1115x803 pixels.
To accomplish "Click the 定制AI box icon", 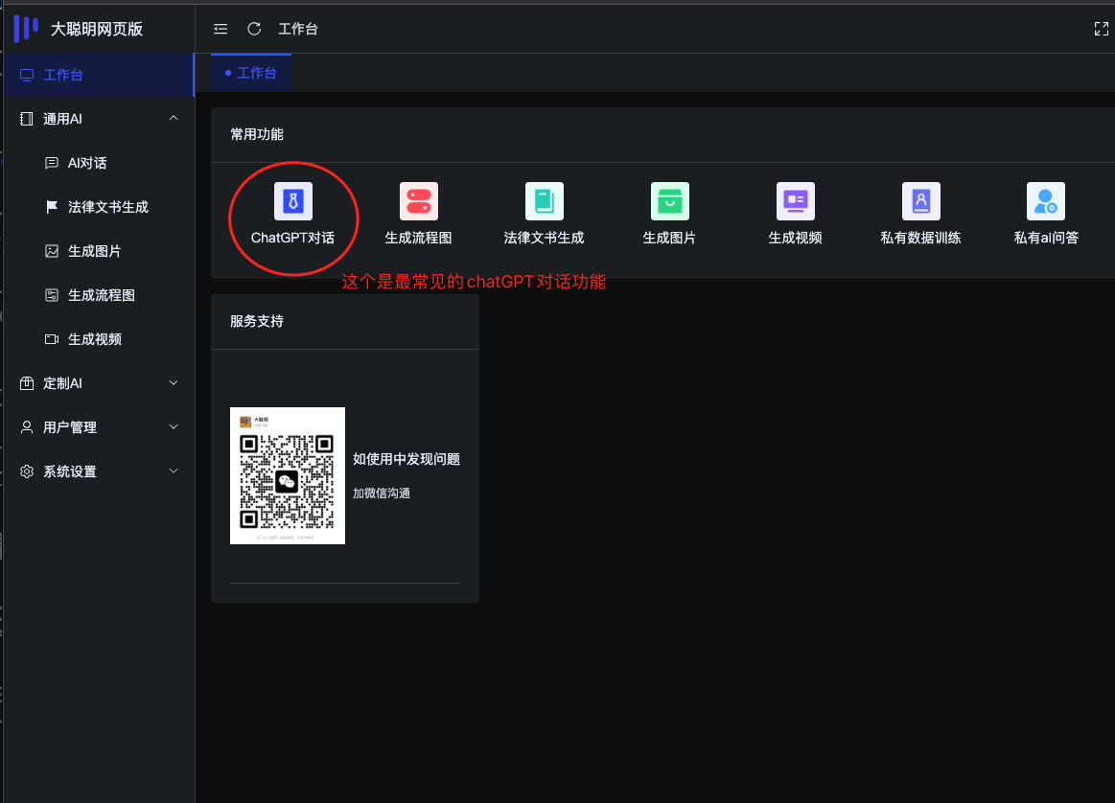I will click(x=27, y=383).
